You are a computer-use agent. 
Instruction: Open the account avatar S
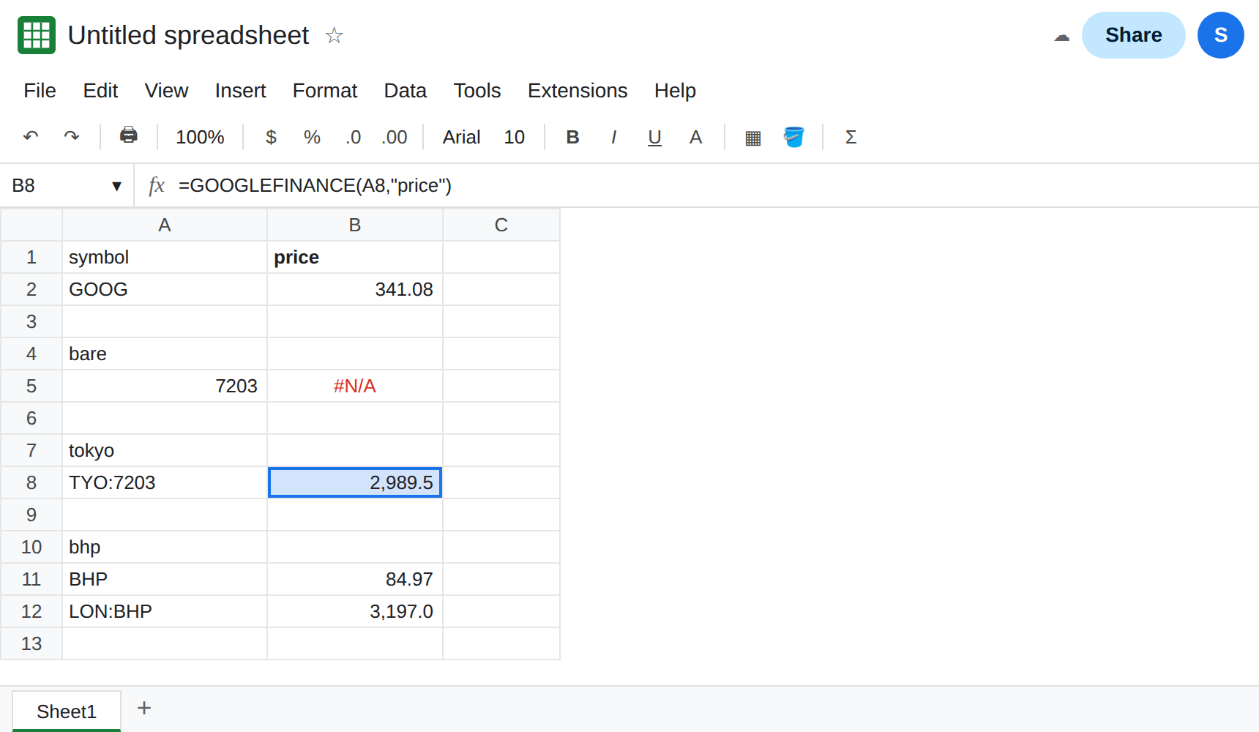[1221, 35]
